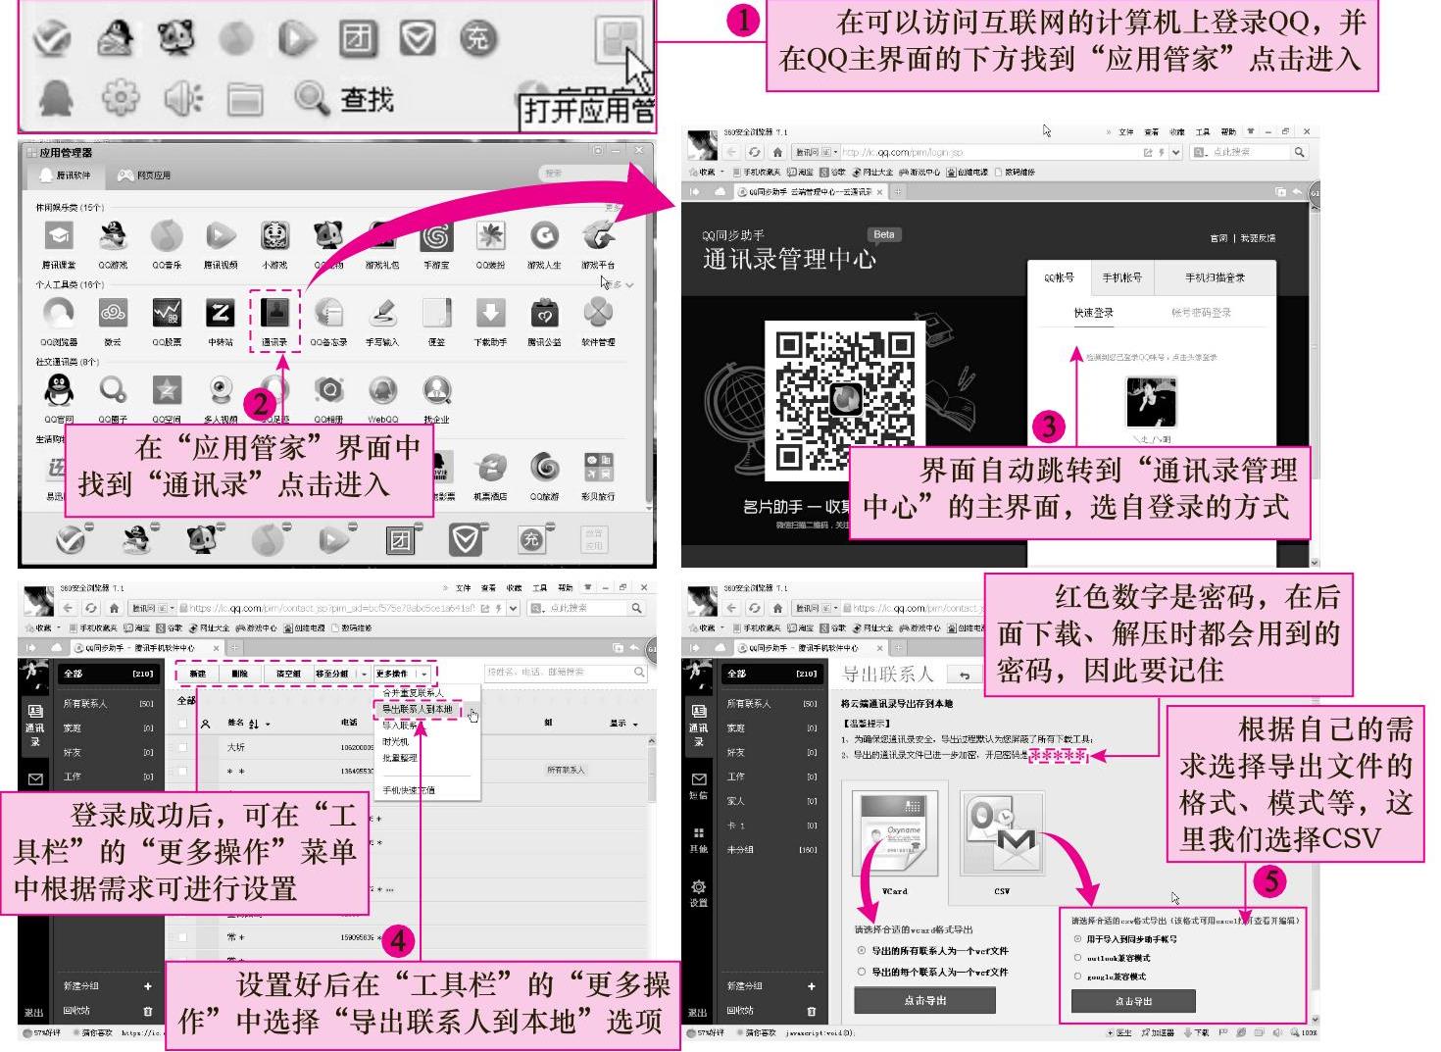1441x1052 pixels.
Task: Choose 用于导入到同步助手帐号 CSV option
Action: (1077, 938)
